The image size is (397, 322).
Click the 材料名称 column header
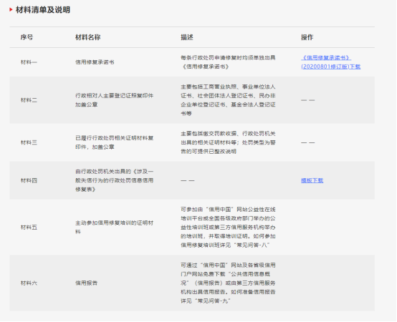coord(88,37)
